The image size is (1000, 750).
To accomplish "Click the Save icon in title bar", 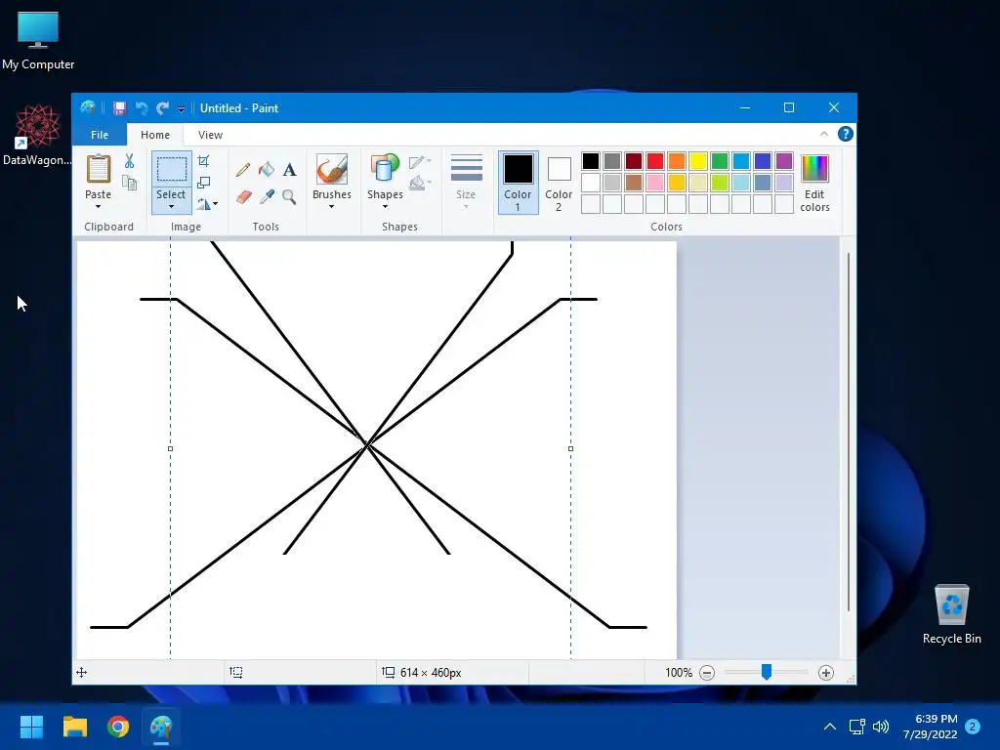I will tap(119, 107).
